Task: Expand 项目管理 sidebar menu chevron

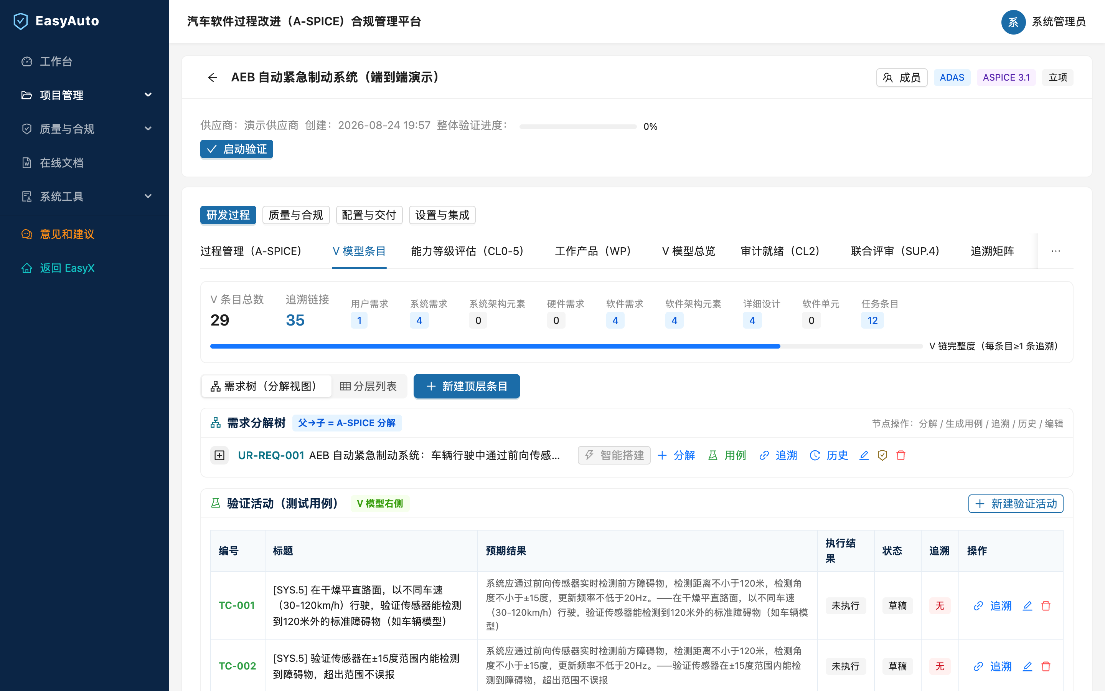Action: click(x=148, y=95)
